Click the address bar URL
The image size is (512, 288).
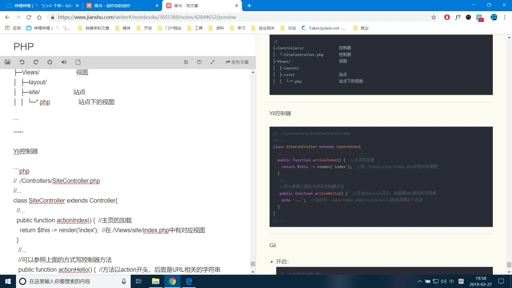[x=147, y=17]
